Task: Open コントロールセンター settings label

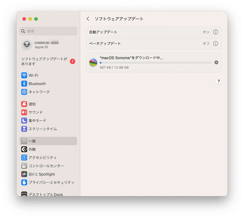Action: pyautogui.click(x=46, y=166)
